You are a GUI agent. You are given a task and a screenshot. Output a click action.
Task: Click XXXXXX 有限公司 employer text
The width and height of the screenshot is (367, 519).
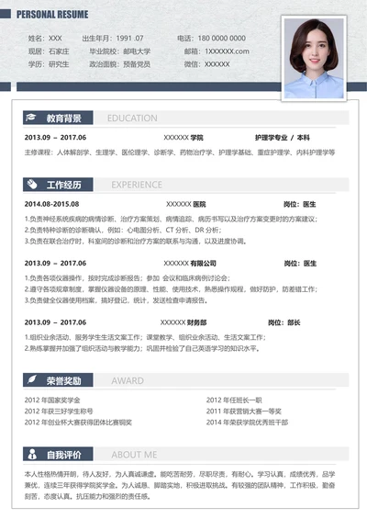(190, 264)
